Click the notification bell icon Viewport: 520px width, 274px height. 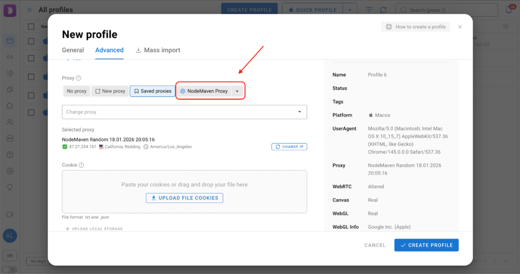(x=508, y=10)
